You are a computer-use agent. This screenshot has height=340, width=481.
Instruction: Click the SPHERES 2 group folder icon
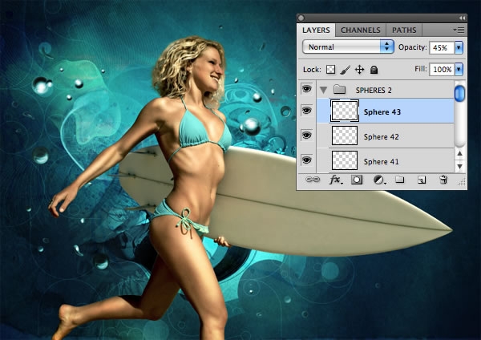[339, 90]
